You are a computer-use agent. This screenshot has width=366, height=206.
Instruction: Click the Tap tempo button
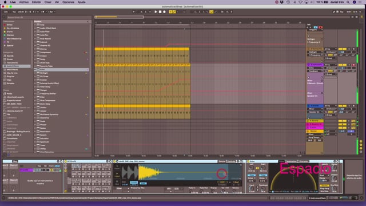pyautogui.click(x=14, y=11)
